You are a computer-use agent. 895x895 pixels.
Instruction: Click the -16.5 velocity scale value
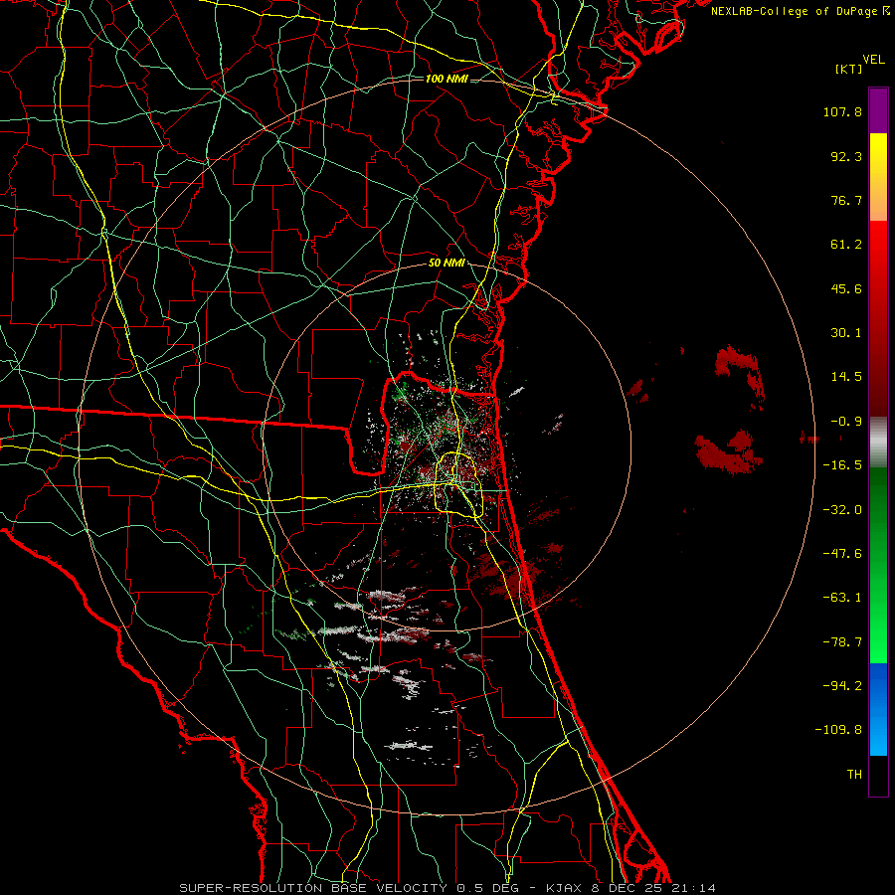842,465
